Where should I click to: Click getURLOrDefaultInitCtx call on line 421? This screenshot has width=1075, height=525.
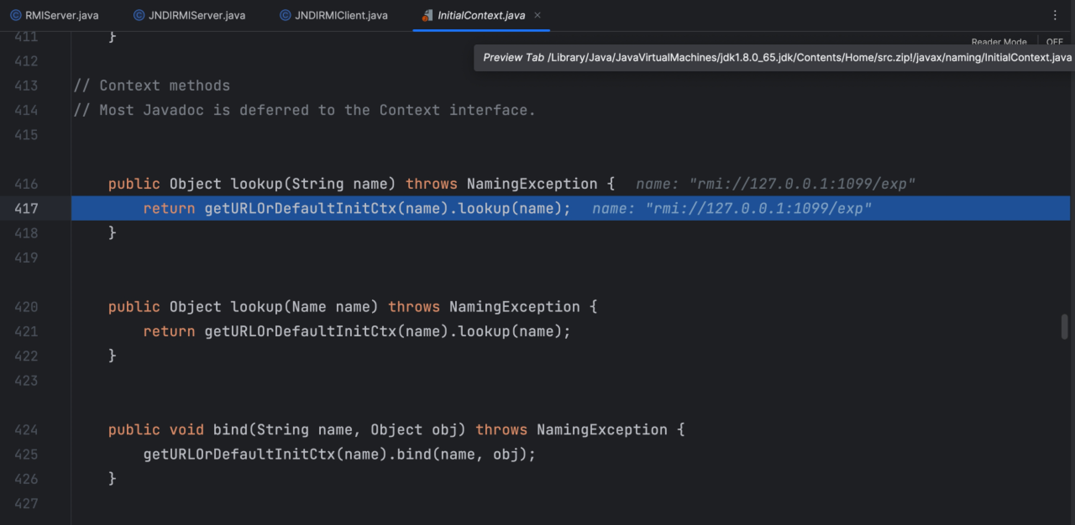click(x=301, y=331)
